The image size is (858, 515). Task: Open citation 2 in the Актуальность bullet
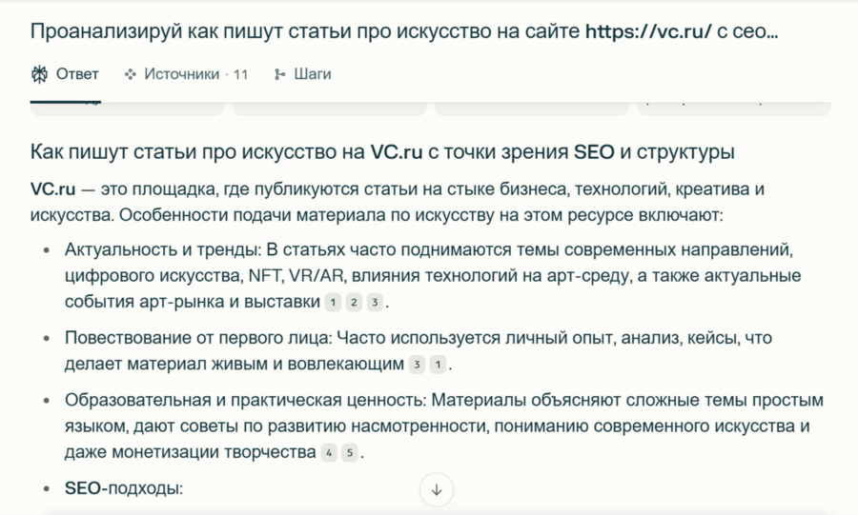(354, 303)
